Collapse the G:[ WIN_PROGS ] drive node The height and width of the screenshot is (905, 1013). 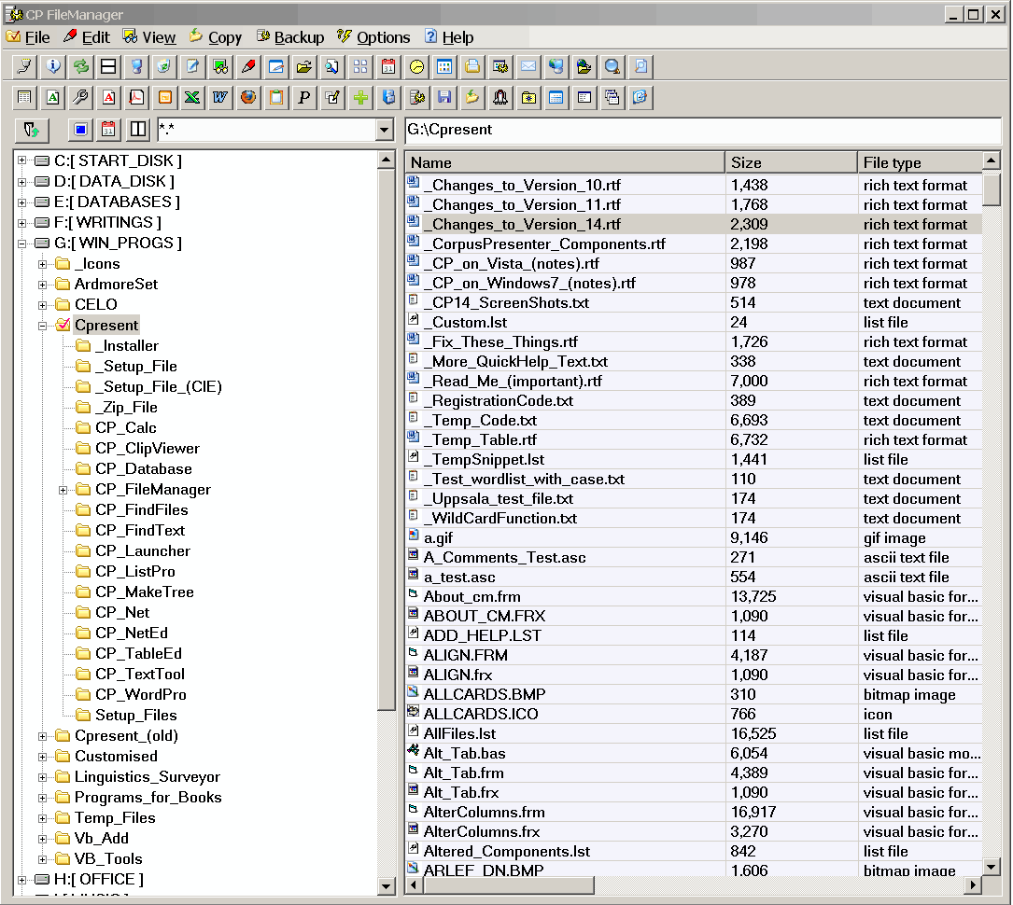point(21,244)
